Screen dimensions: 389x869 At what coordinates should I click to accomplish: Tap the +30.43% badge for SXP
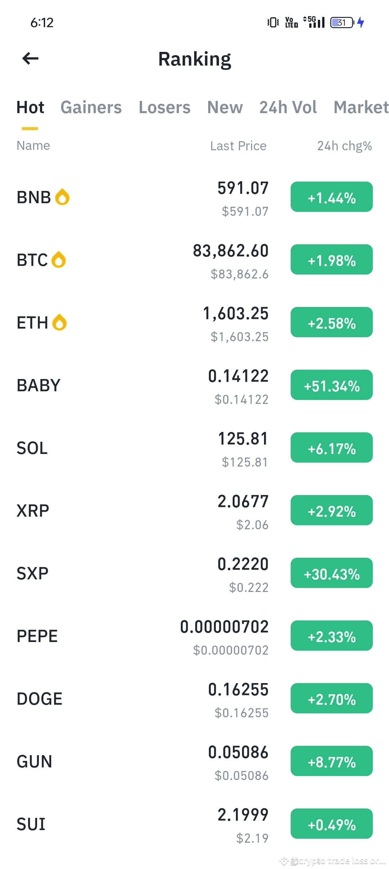click(x=332, y=573)
